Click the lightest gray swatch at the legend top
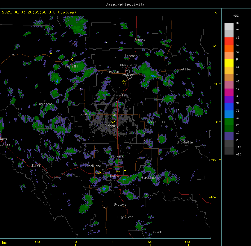Viewport: 251px width, 246px height. tap(229, 26)
